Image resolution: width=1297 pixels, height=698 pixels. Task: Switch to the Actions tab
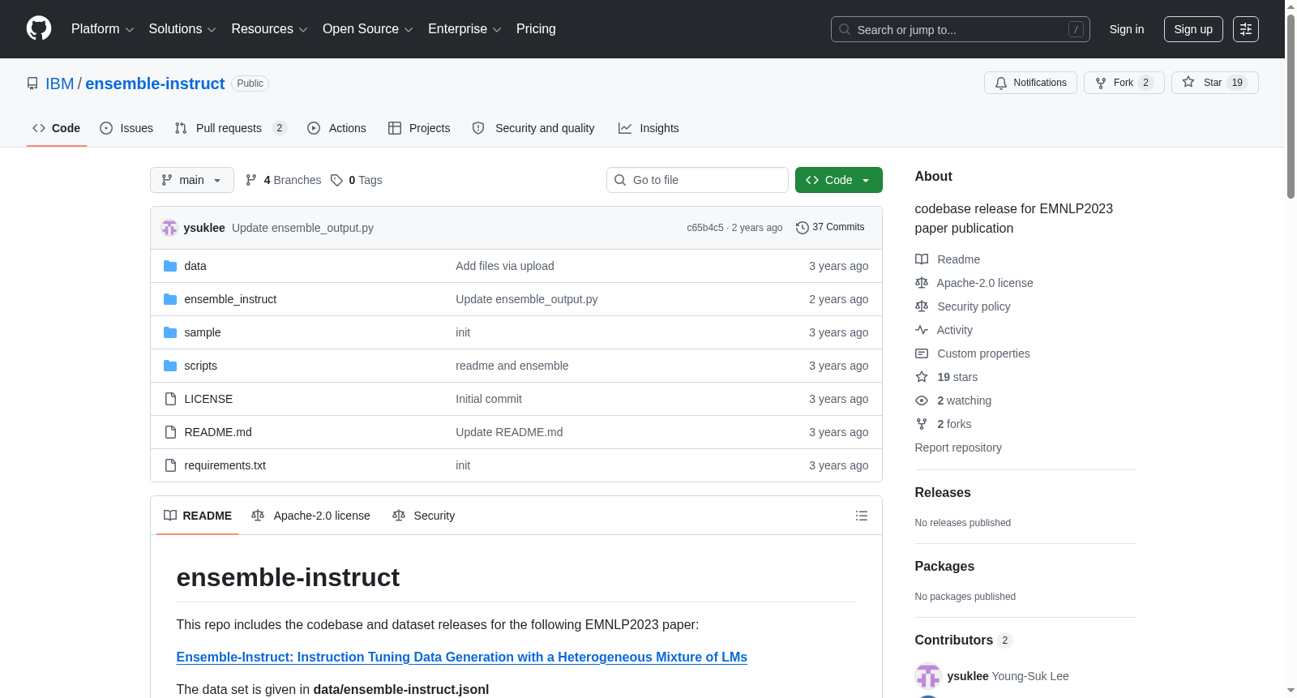pyautogui.click(x=337, y=128)
